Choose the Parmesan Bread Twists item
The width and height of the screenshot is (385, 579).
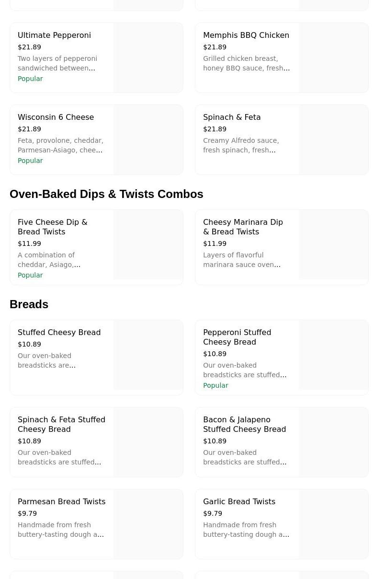tap(61, 502)
